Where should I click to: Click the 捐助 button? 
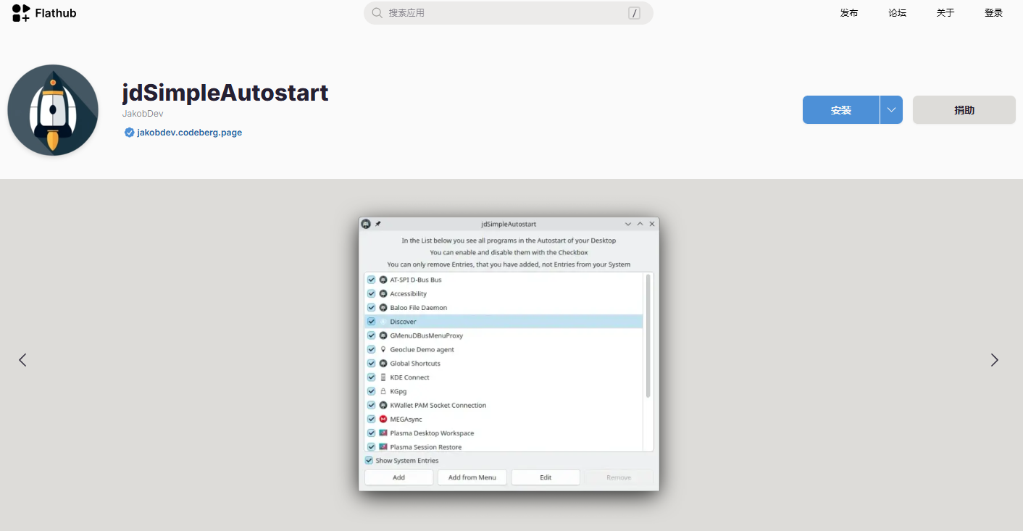(964, 110)
